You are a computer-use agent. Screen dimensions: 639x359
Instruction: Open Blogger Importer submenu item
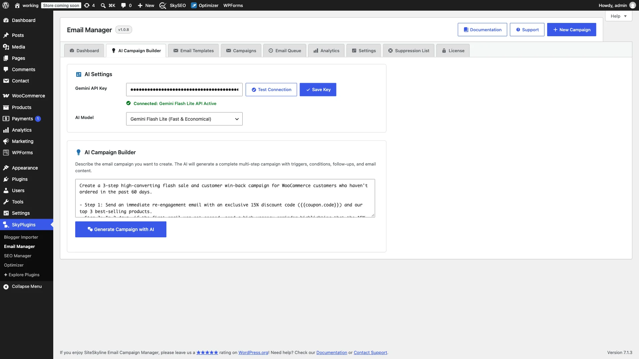point(21,237)
